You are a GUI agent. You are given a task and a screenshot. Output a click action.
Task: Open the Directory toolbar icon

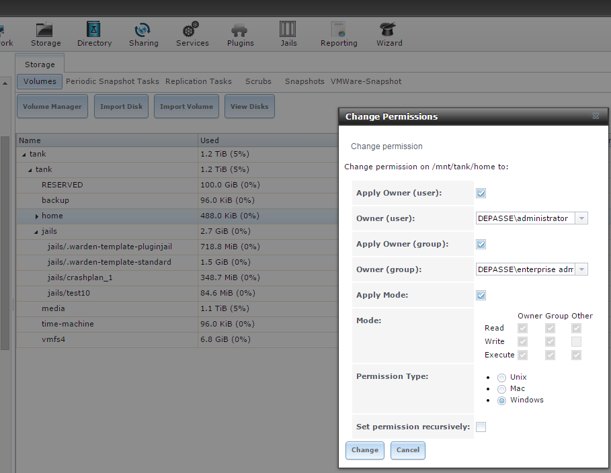(x=94, y=34)
